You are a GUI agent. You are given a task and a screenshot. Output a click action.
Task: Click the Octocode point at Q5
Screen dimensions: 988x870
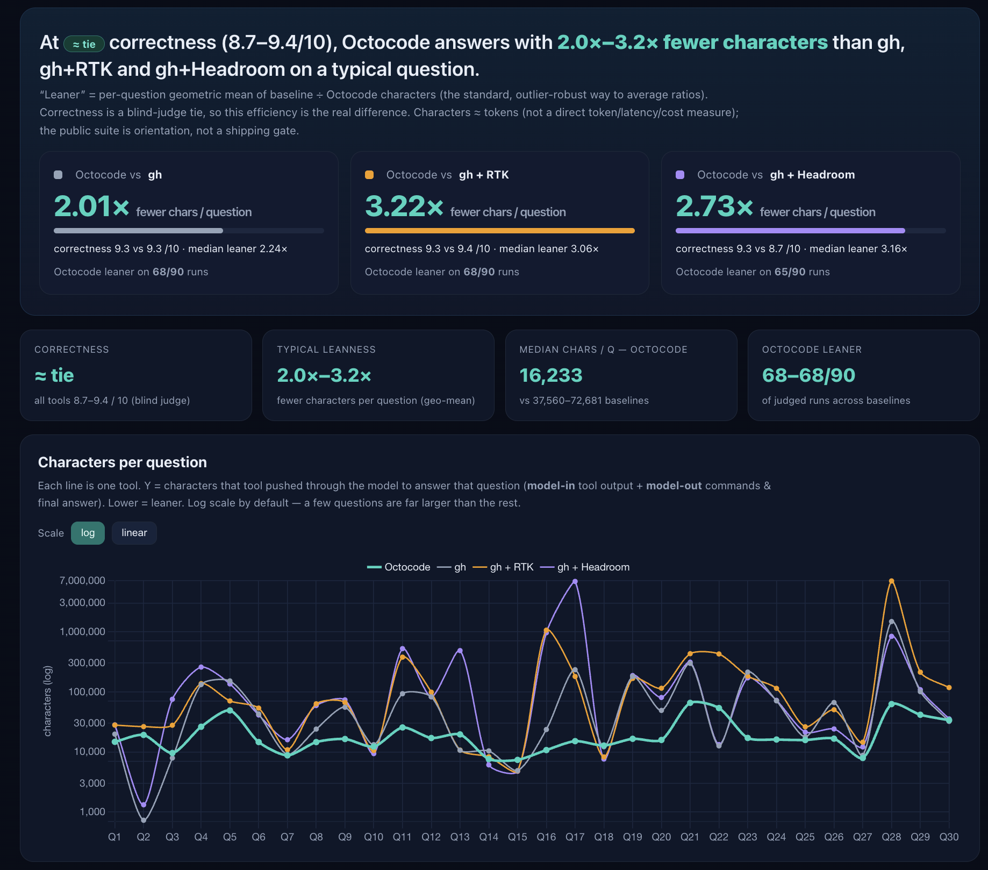point(230,710)
